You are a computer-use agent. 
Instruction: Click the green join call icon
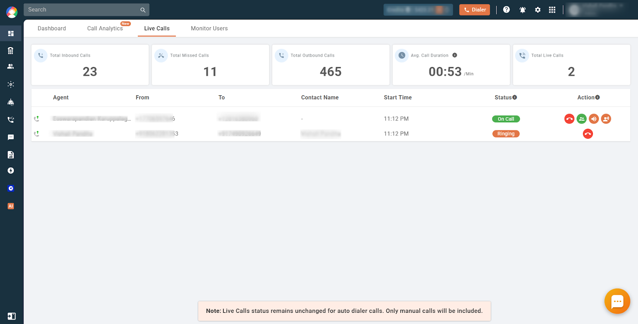coord(582,119)
